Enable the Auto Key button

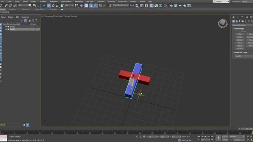[x=225, y=137]
